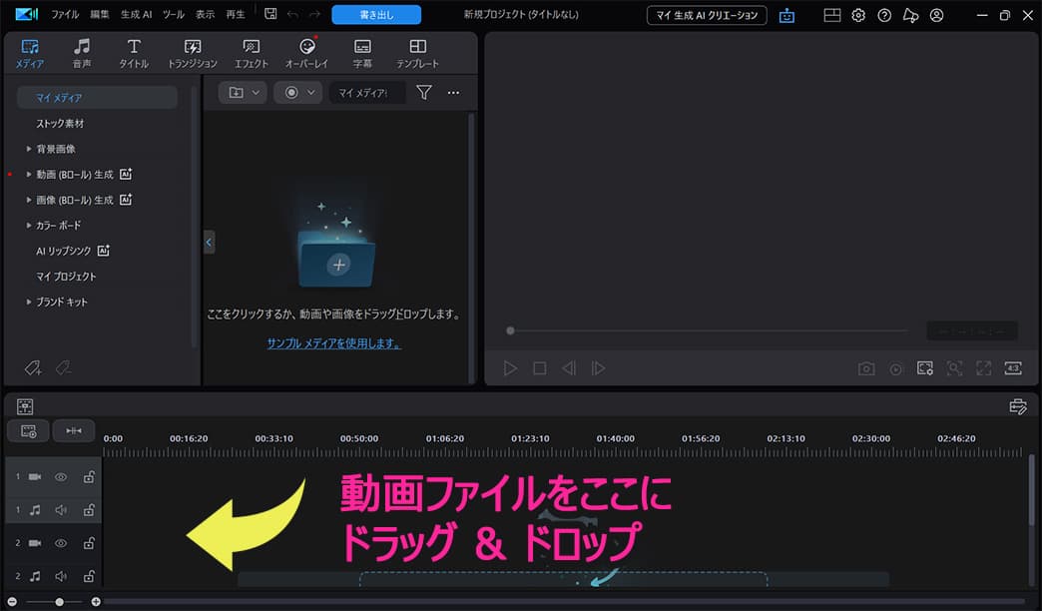Viewport: 1042px width, 611px height.
Task: Expand the 動画 (Bロール) 生成 item
Action: click(x=29, y=174)
